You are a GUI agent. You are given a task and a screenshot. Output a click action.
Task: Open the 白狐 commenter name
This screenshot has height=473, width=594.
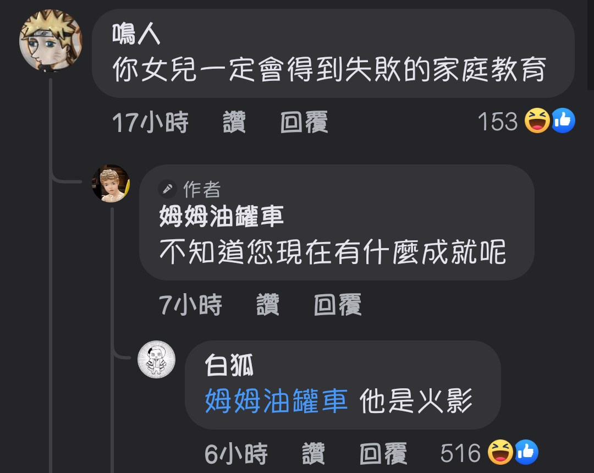coord(229,365)
